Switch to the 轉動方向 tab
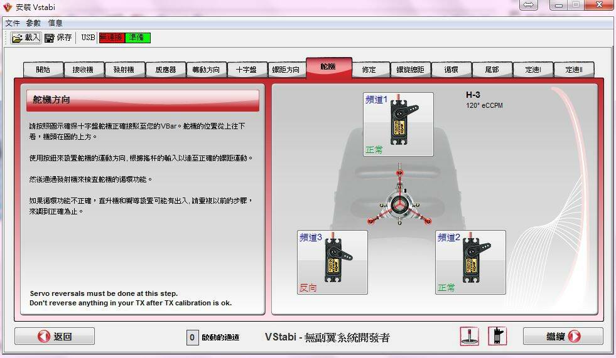The width and height of the screenshot is (616, 358). point(206,70)
